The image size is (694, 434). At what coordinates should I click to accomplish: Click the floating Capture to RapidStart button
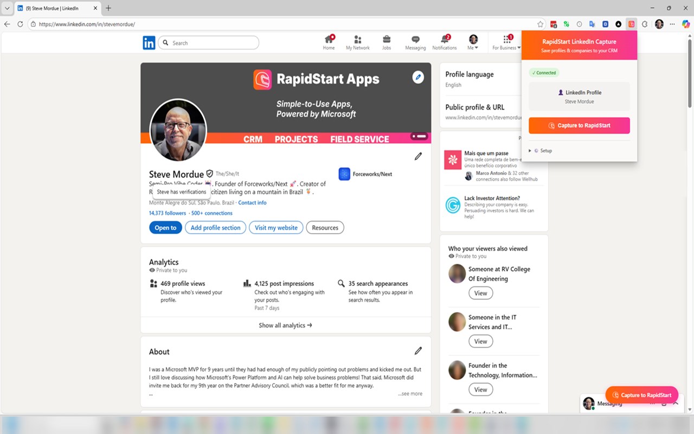point(642,395)
